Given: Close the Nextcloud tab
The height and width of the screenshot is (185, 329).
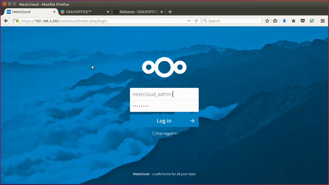Looking at the screenshot, I should click(x=54, y=12).
